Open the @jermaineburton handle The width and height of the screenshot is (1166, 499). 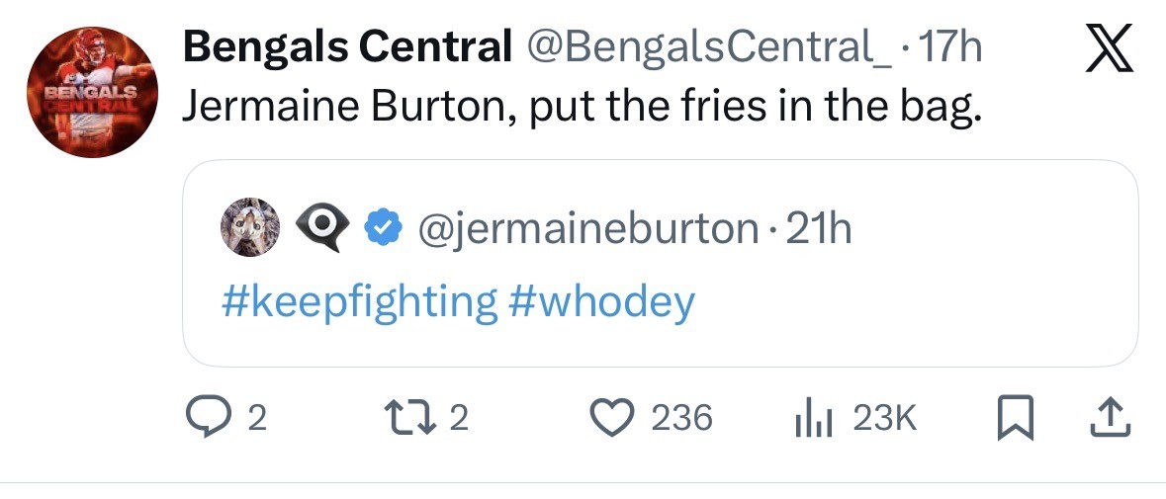click(x=587, y=230)
